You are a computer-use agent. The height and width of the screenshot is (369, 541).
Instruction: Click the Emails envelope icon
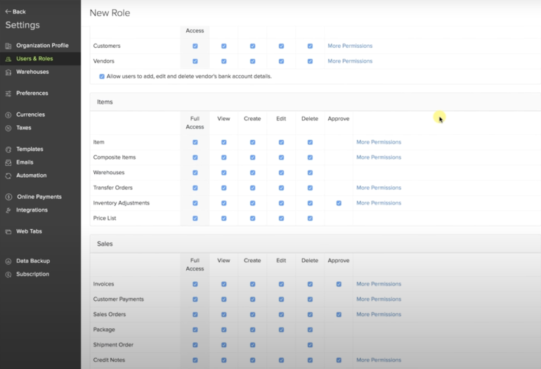click(x=8, y=163)
